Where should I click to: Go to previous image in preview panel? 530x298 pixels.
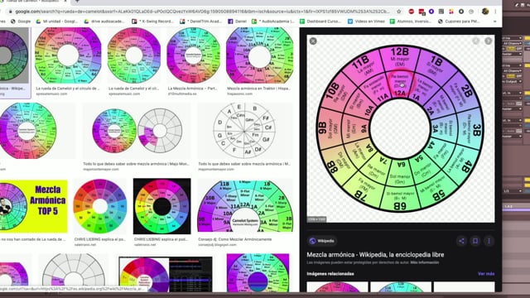475,41
